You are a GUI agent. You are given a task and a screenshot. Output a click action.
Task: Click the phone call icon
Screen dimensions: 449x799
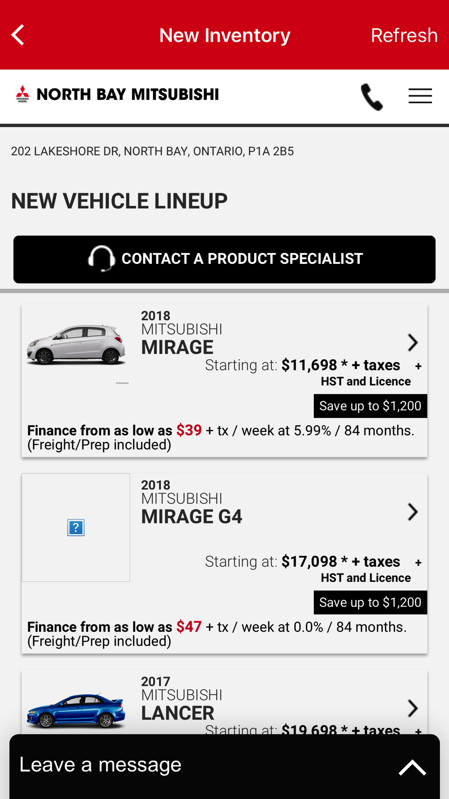tap(372, 97)
